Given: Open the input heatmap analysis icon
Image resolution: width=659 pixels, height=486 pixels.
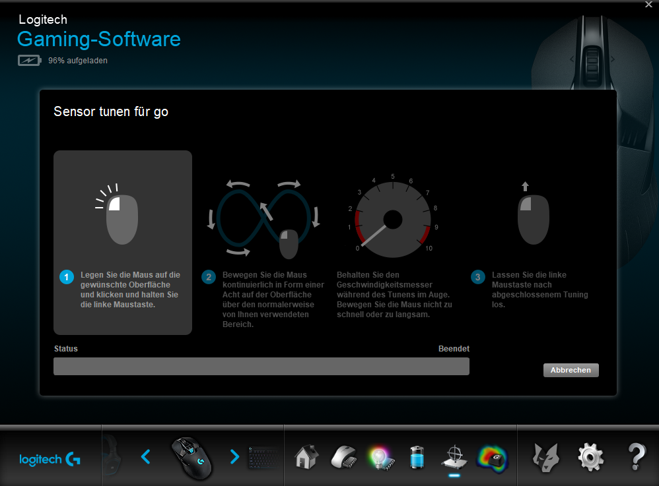Looking at the screenshot, I should pos(492,459).
